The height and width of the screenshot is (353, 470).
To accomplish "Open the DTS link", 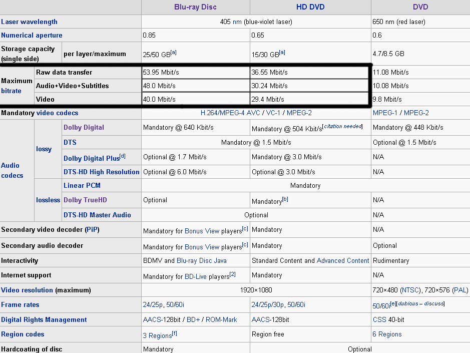I will tap(70, 143).
